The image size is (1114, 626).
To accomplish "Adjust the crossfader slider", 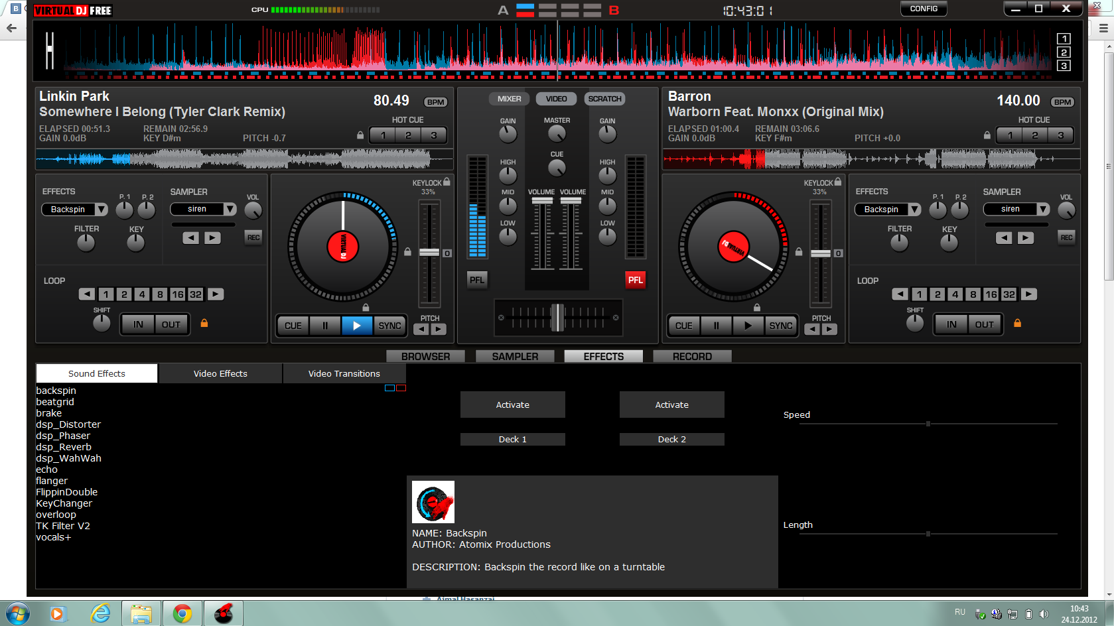I will pos(558,318).
